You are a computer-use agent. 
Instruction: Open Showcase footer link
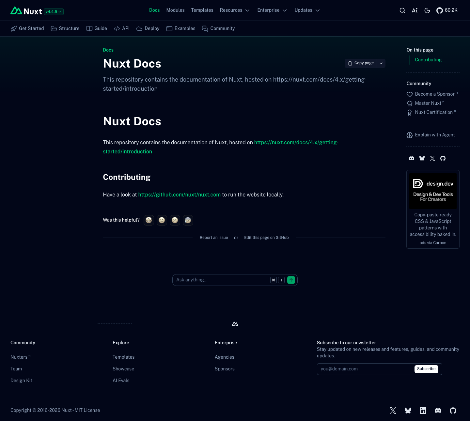pos(123,369)
